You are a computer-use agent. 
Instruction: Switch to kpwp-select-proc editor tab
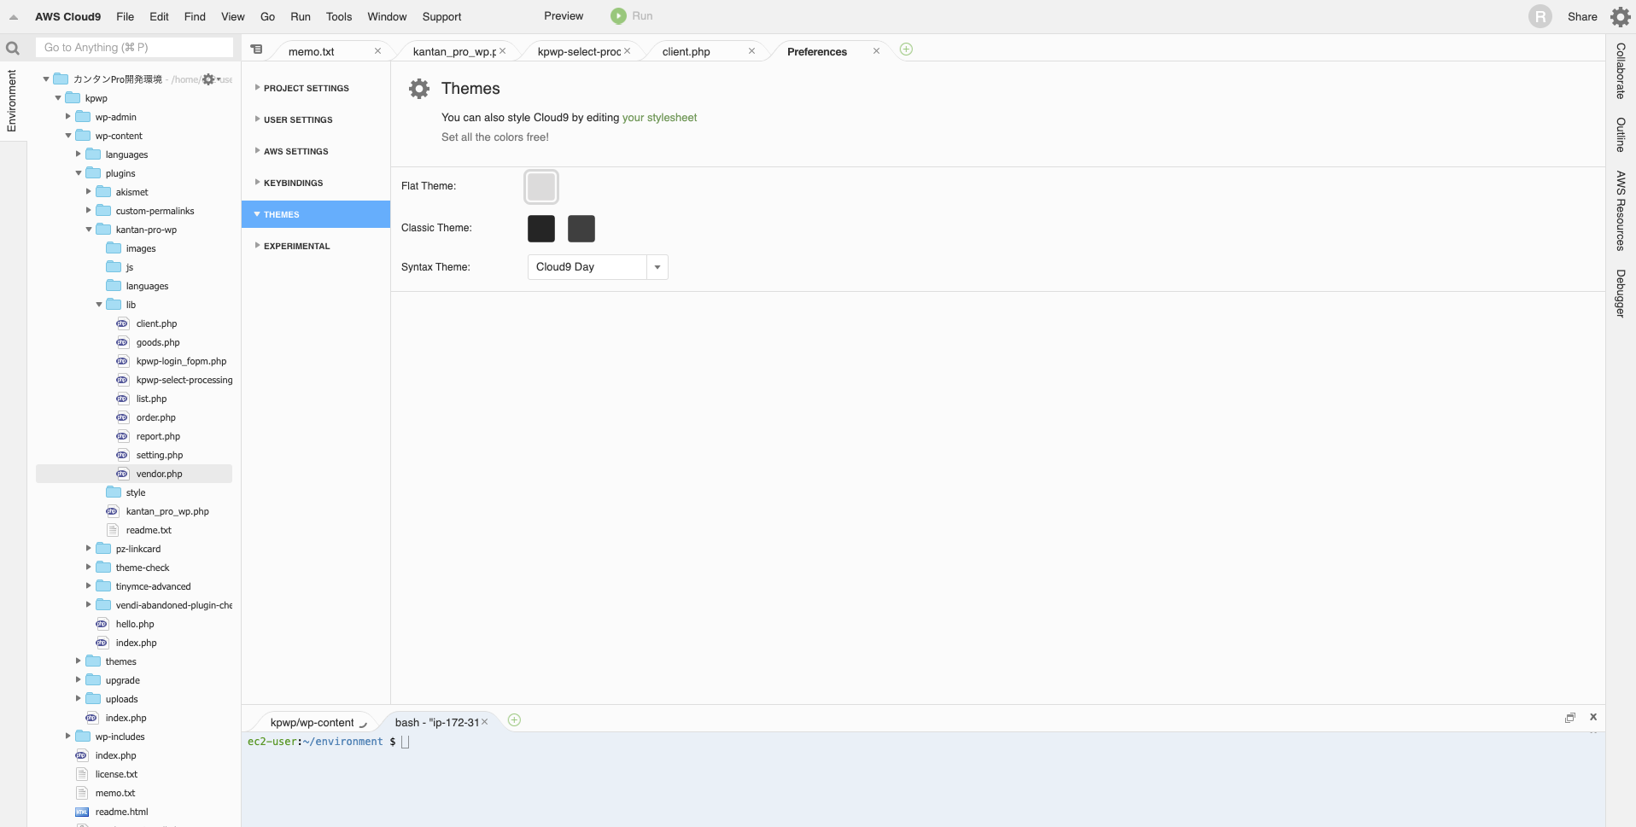pos(579,51)
